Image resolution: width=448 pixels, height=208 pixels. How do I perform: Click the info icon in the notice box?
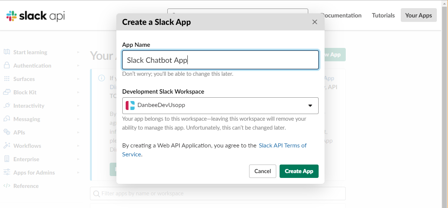coord(101,78)
